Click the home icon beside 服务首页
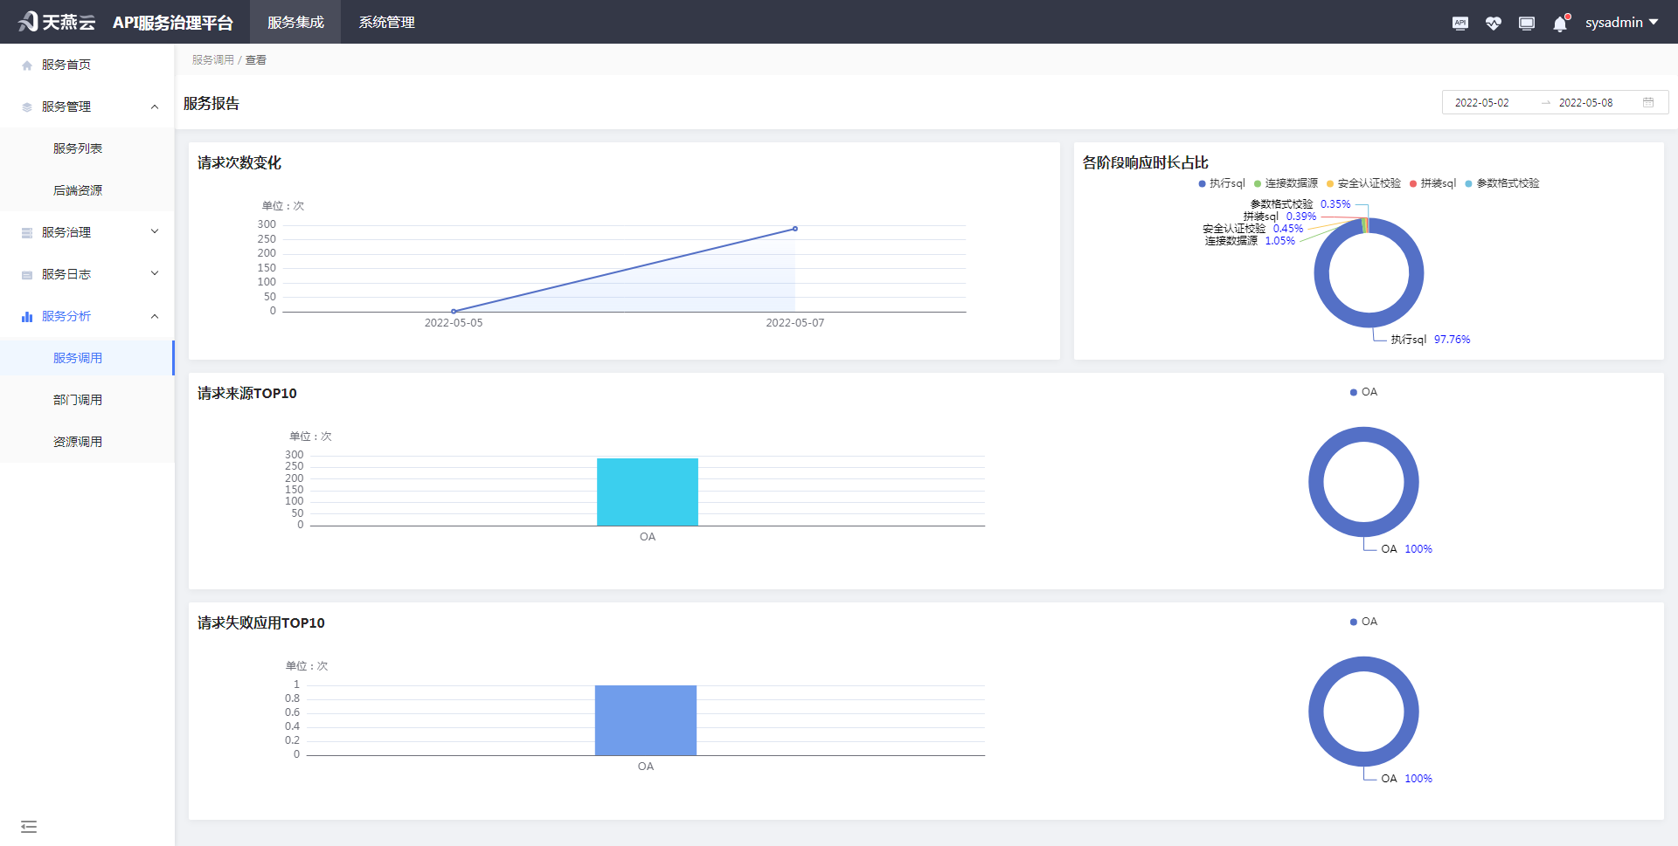 pos(27,65)
